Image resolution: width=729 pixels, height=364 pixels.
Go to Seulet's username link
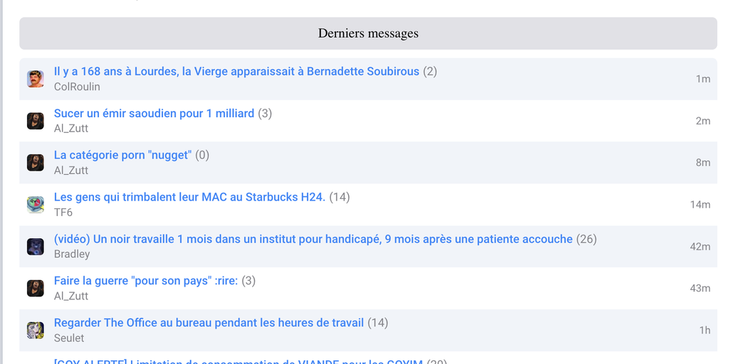click(x=69, y=338)
